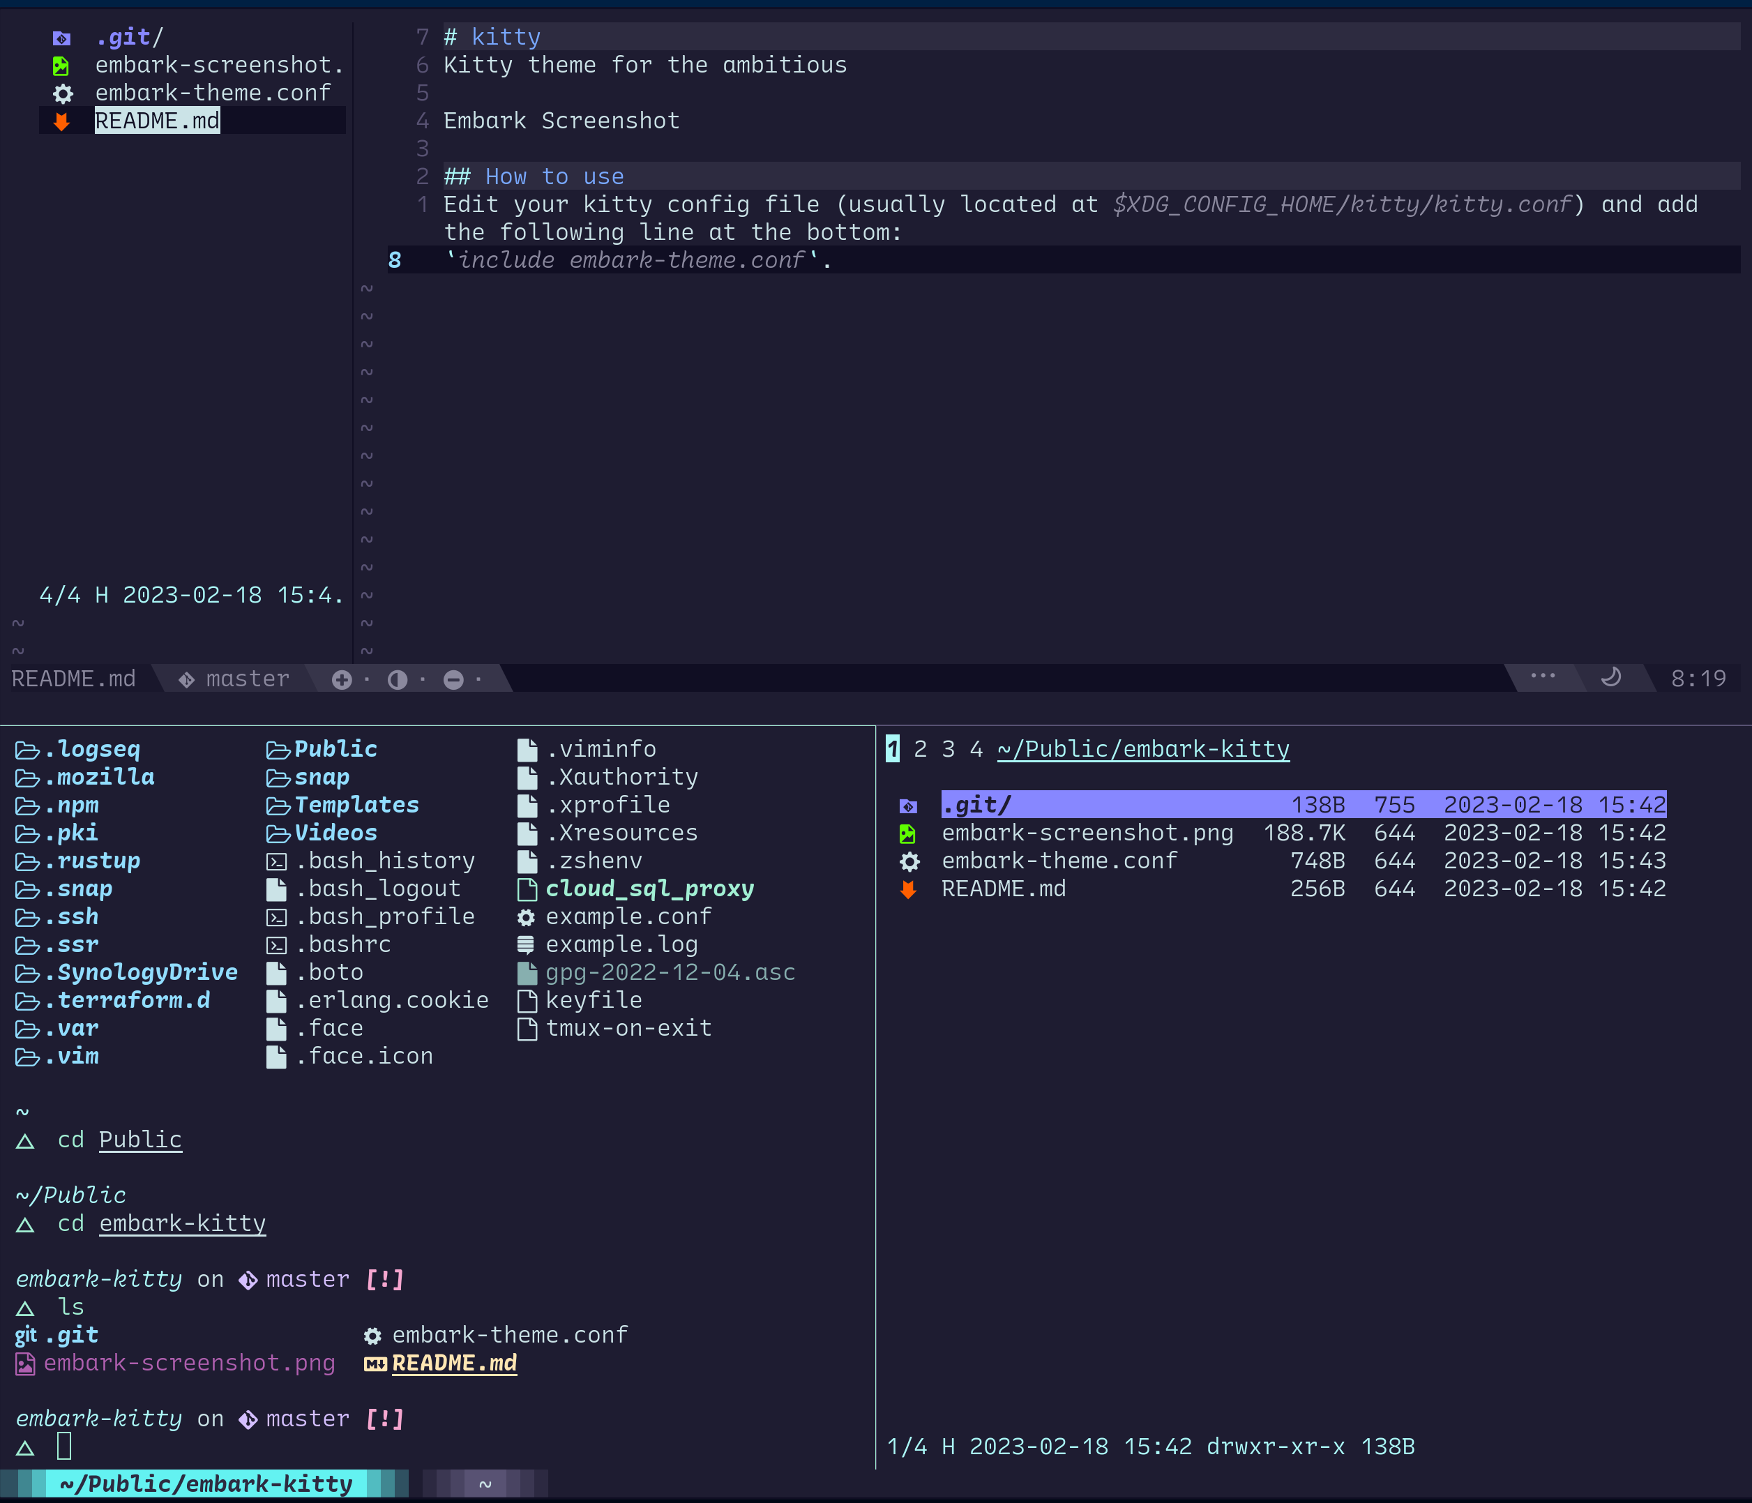Image resolution: width=1752 pixels, height=1503 pixels.
Task: Switch to file manager tab 4
Action: tap(976, 749)
